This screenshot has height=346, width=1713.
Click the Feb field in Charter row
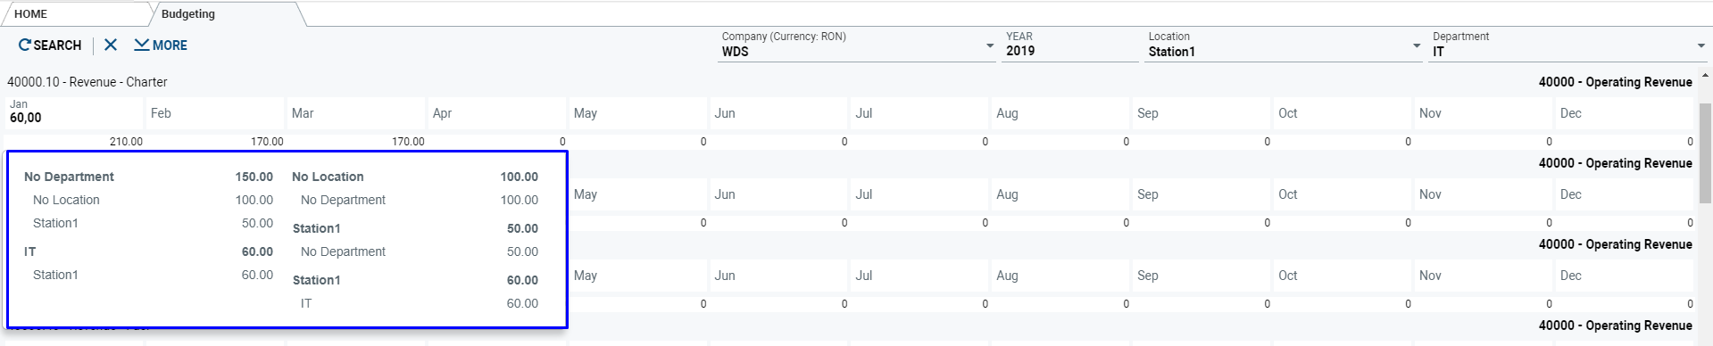coord(215,113)
